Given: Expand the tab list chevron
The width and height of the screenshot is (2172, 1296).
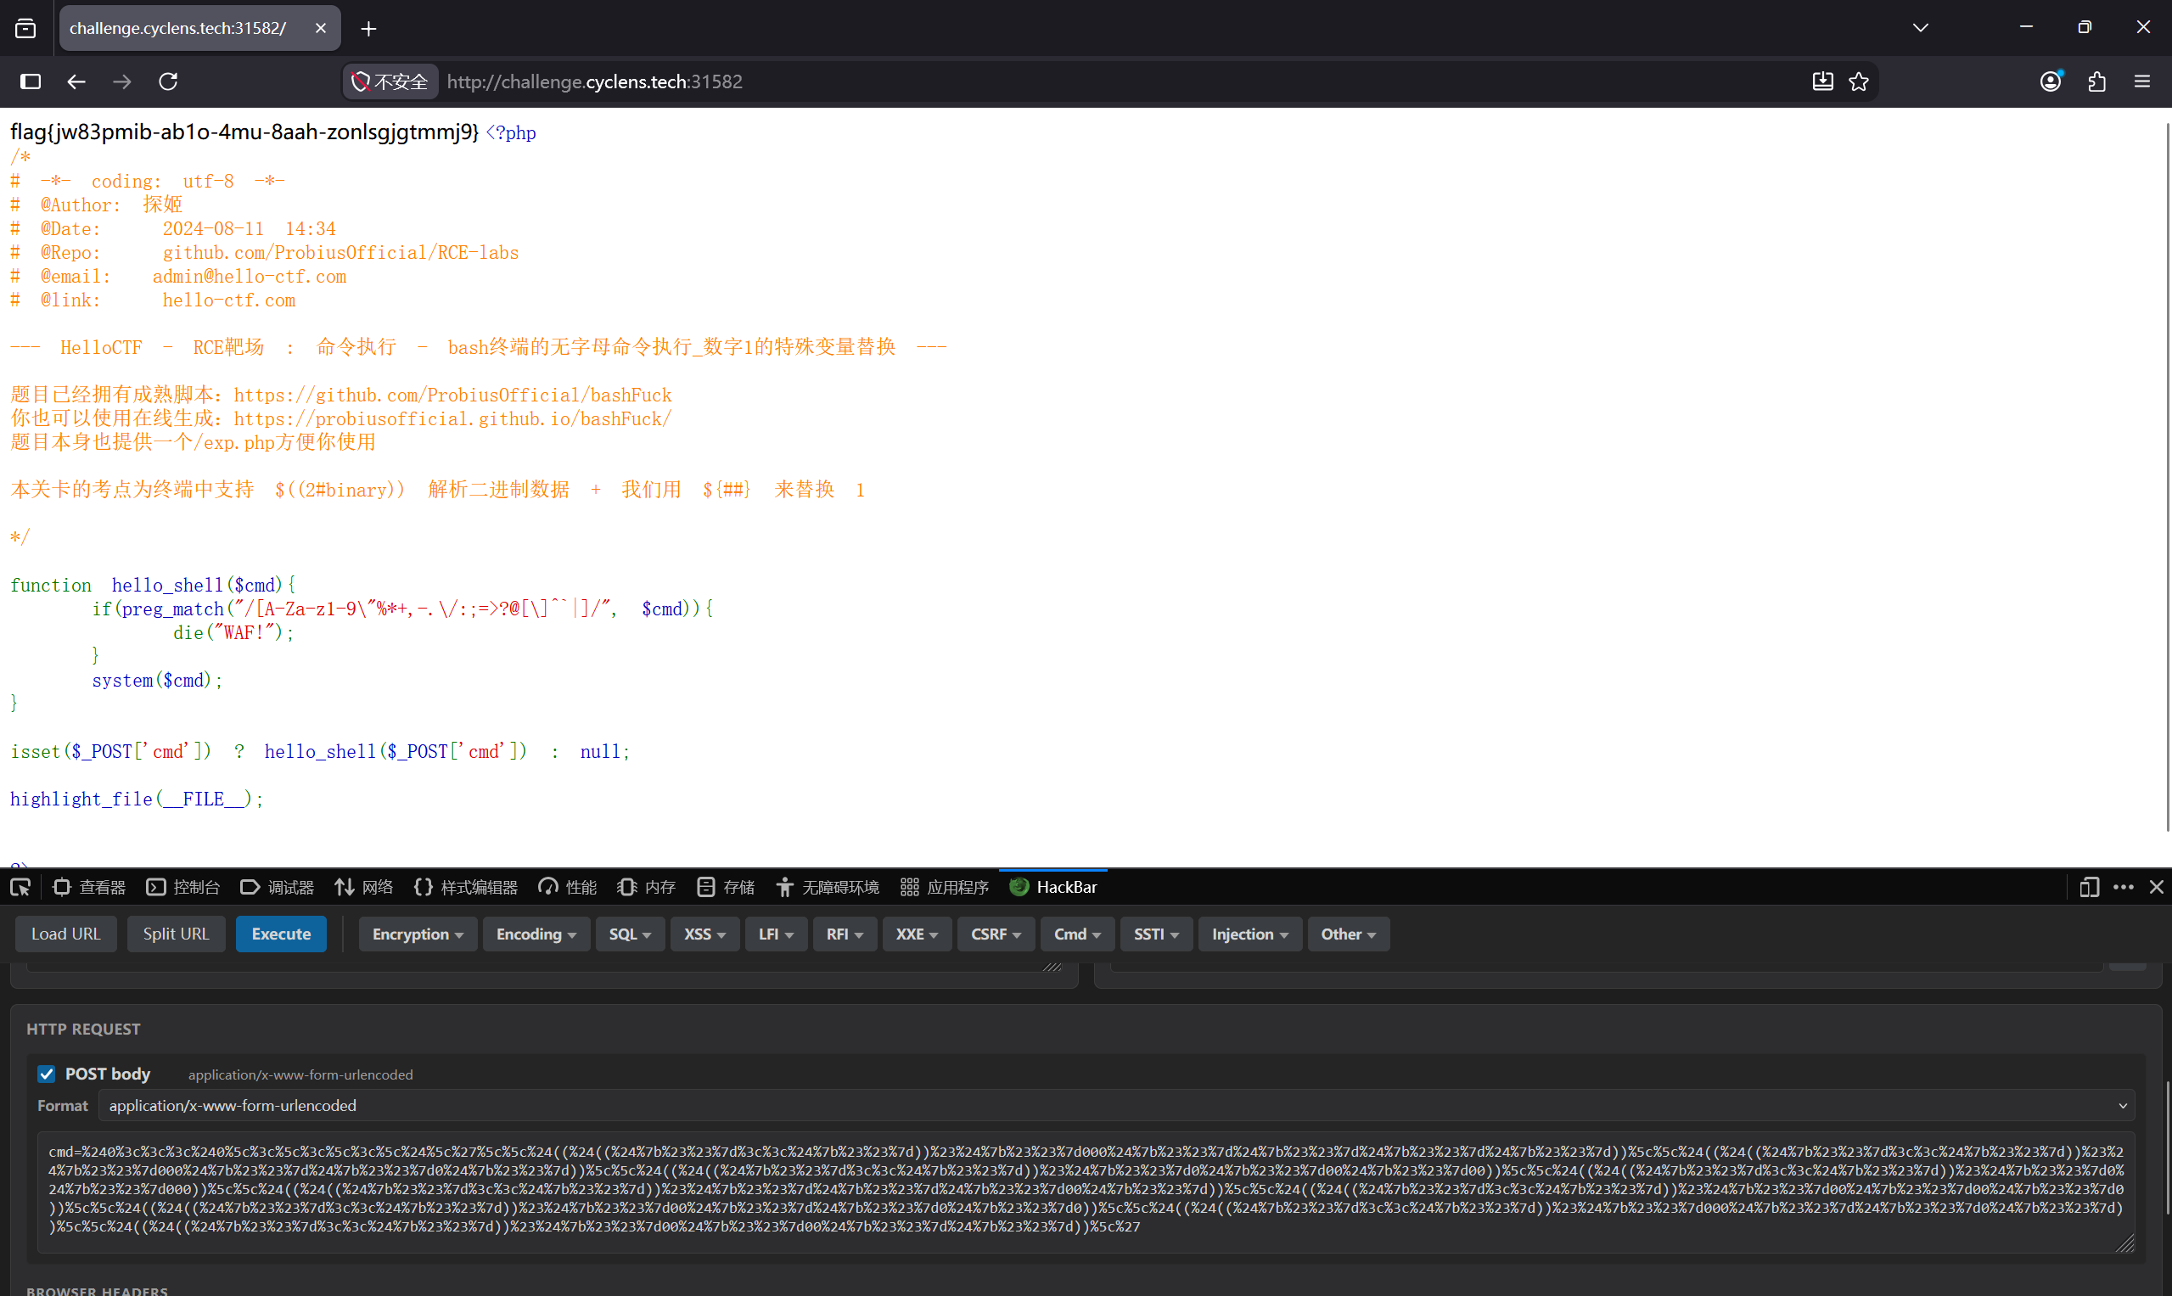Looking at the screenshot, I should tap(1921, 28).
